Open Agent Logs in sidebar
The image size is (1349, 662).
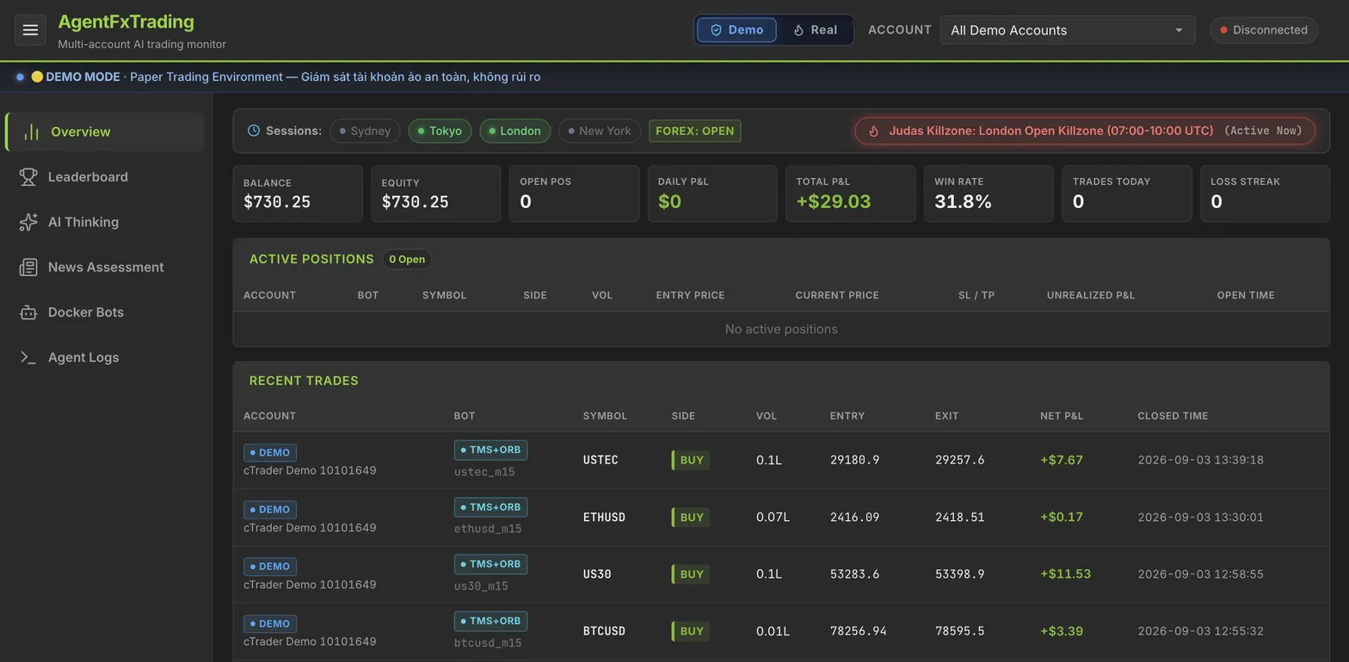pos(105,358)
